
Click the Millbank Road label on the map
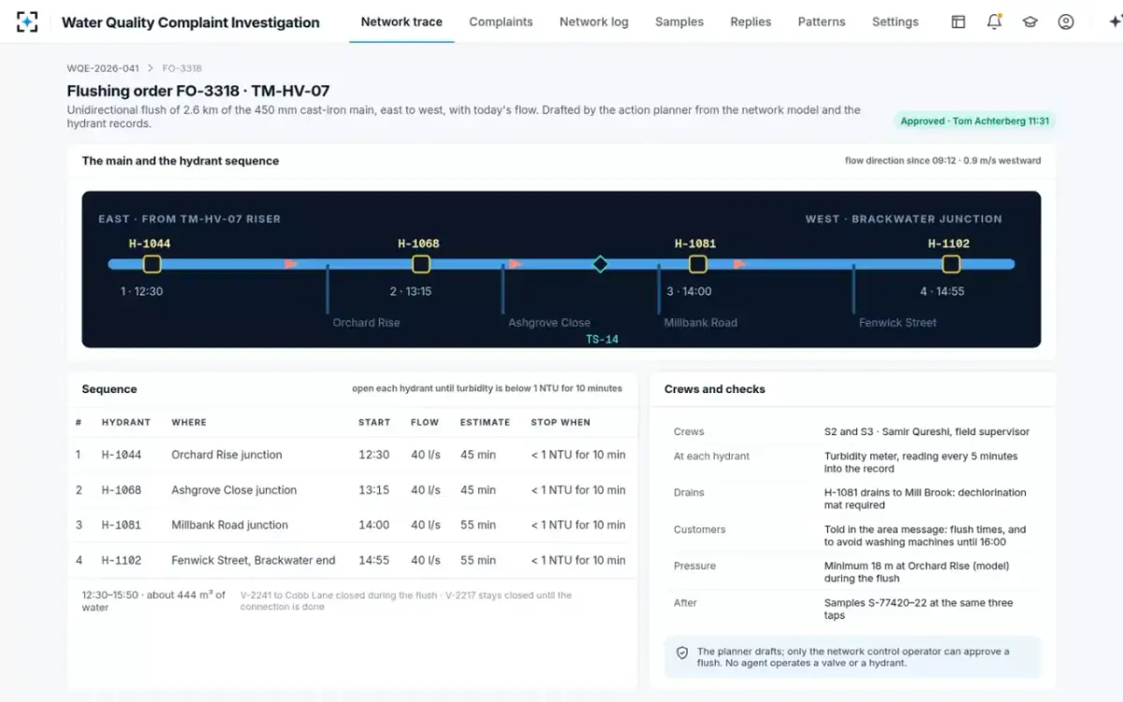tap(701, 323)
